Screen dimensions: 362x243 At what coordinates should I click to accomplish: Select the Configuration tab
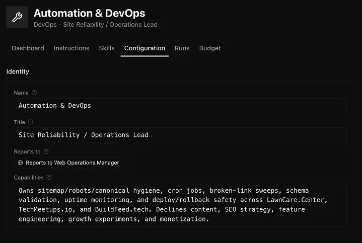(144, 48)
